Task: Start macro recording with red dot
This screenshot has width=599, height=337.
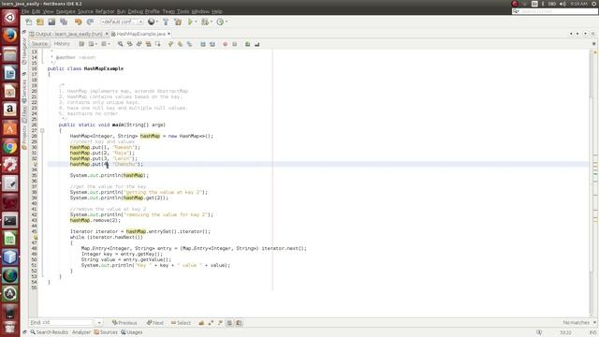Action: [225, 44]
